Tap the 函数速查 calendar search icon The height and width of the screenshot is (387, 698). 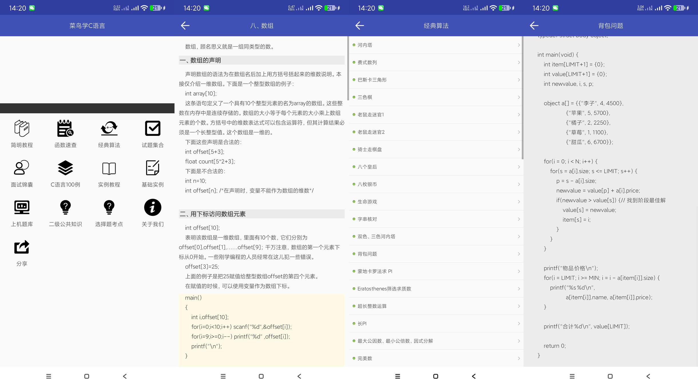tap(65, 128)
